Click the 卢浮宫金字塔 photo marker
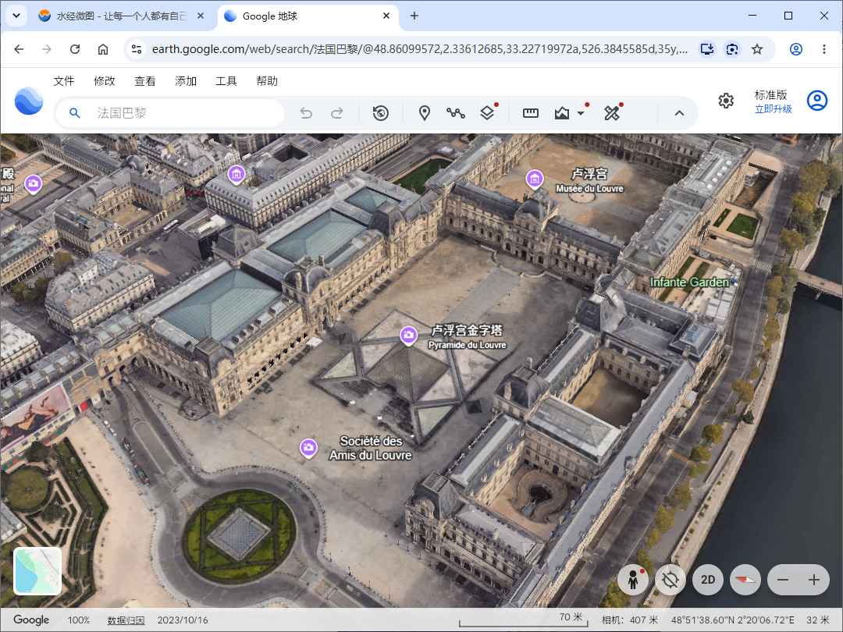Viewport: 843px width, 632px height. pyautogui.click(x=408, y=336)
